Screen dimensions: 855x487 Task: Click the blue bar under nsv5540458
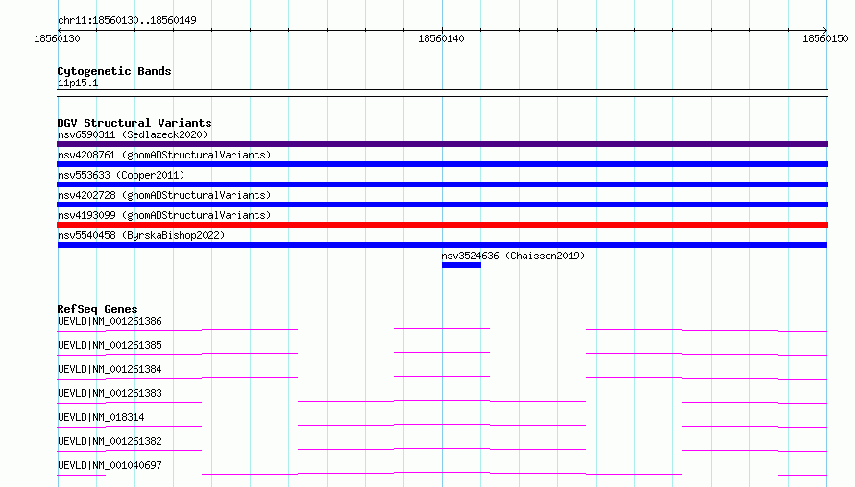point(442,245)
